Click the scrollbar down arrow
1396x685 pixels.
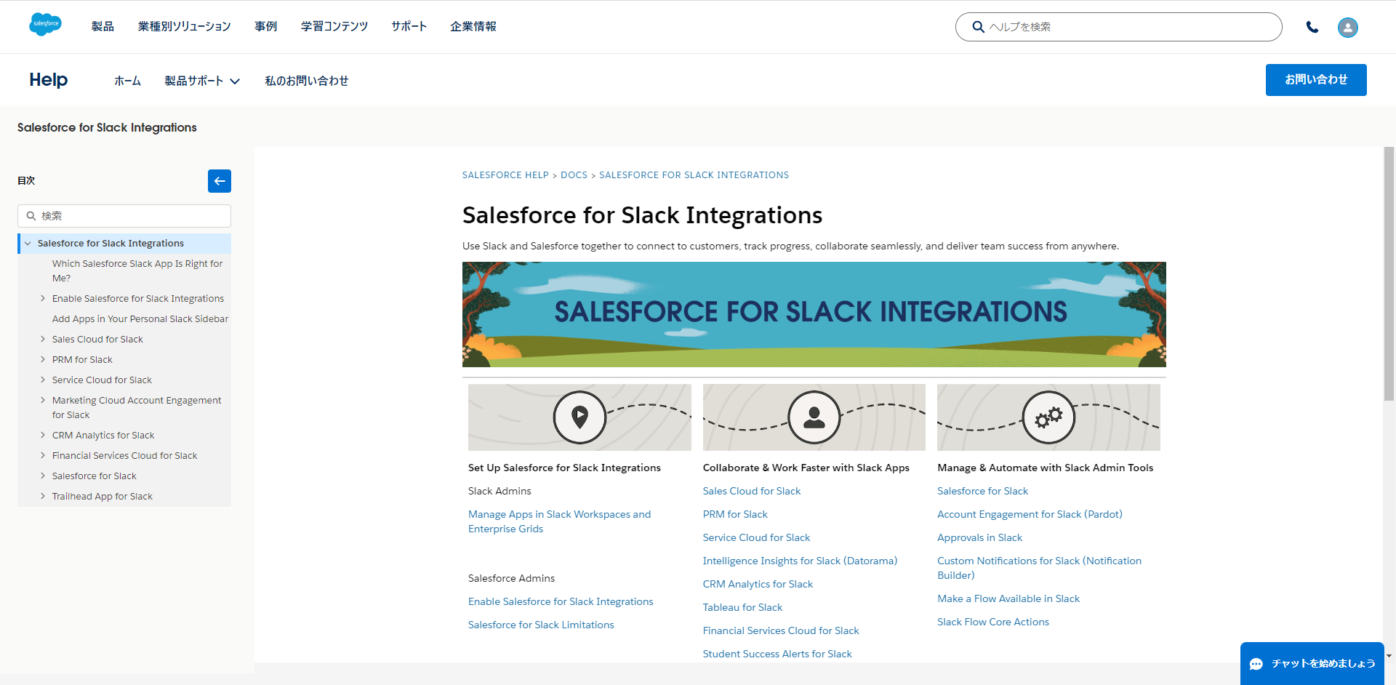point(1389,656)
